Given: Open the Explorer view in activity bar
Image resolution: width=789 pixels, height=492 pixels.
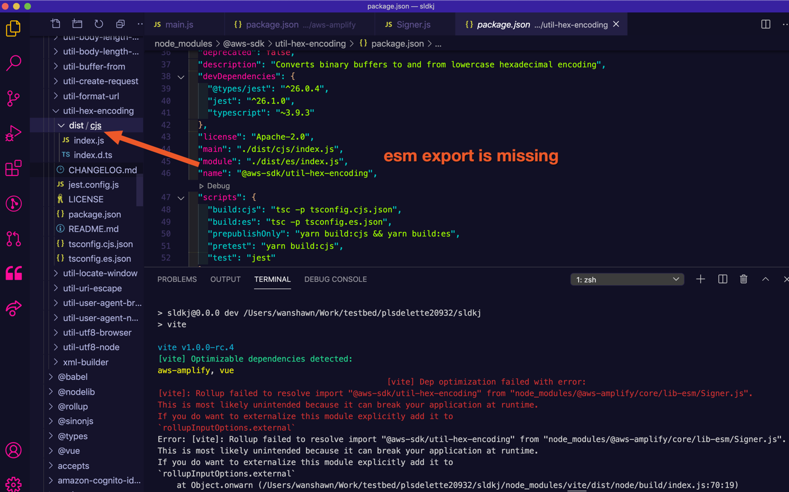Looking at the screenshot, I should pyautogui.click(x=13, y=28).
